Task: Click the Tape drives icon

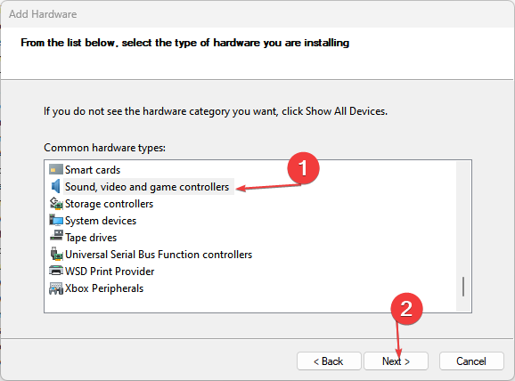Action: click(x=56, y=236)
